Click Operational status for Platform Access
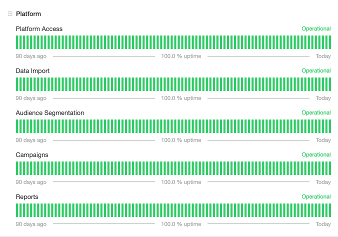338x237 pixels. coord(316,28)
